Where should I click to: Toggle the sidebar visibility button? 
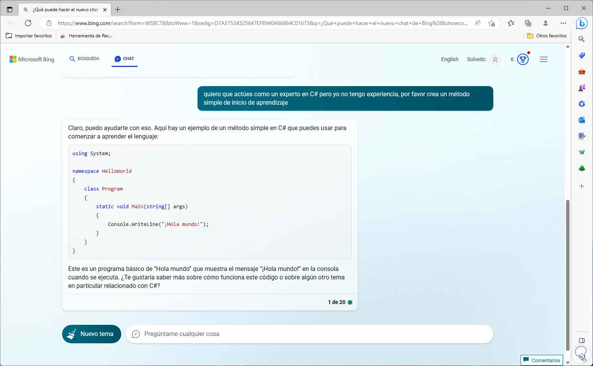582,341
